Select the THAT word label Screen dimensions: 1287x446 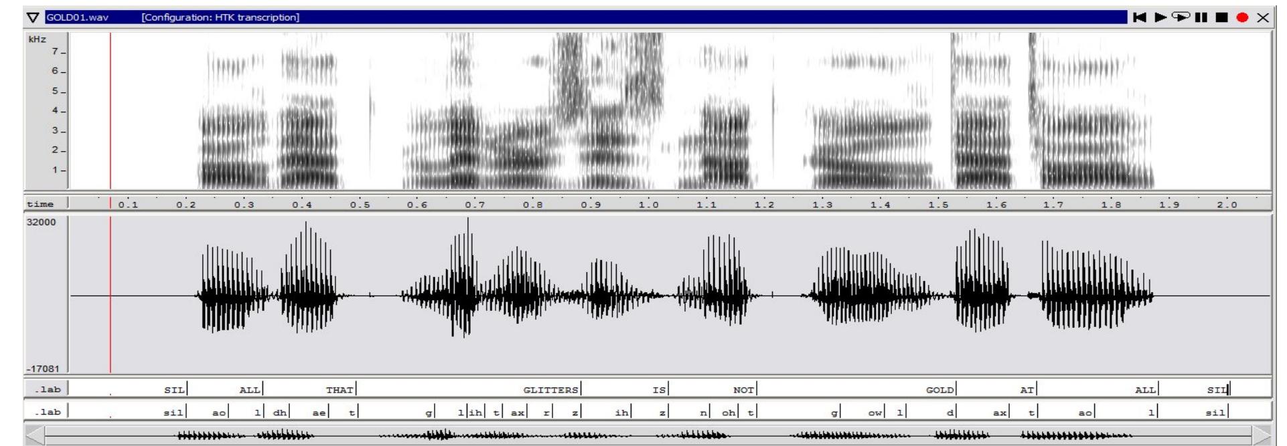click(x=339, y=390)
